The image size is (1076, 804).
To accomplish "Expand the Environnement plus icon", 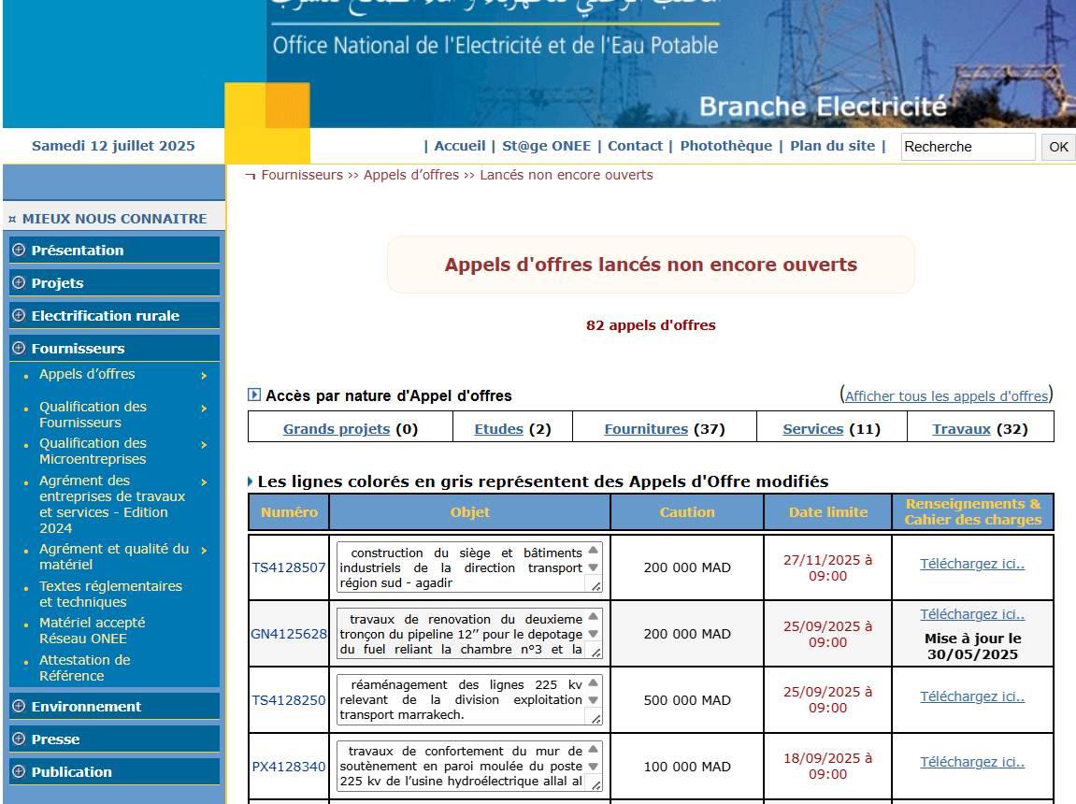I will pyautogui.click(x=20, y=706).
